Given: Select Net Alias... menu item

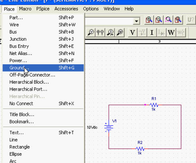Looking at the screenshot, I should point(43,53).
